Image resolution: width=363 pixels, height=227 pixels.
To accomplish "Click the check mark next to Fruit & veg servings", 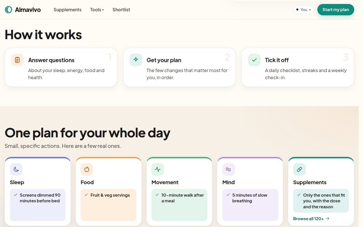I will click(86, 195).
